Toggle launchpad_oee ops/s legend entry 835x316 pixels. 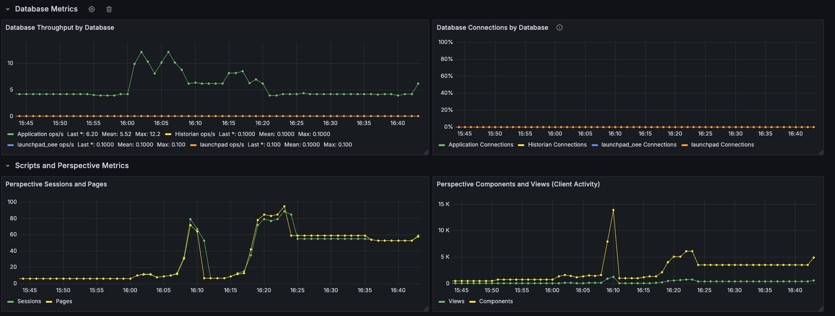pyautogui.click(x=45, y=145)
